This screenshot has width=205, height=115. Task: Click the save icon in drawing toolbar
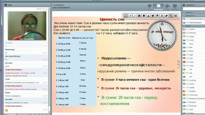point(176,16)
